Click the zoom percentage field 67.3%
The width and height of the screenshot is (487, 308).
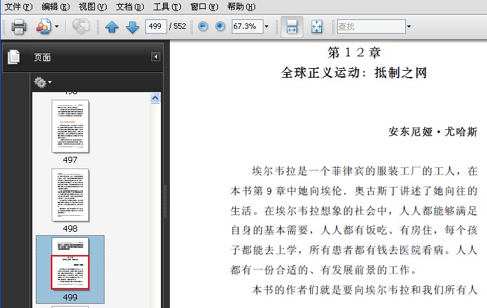tap(248, 26)
